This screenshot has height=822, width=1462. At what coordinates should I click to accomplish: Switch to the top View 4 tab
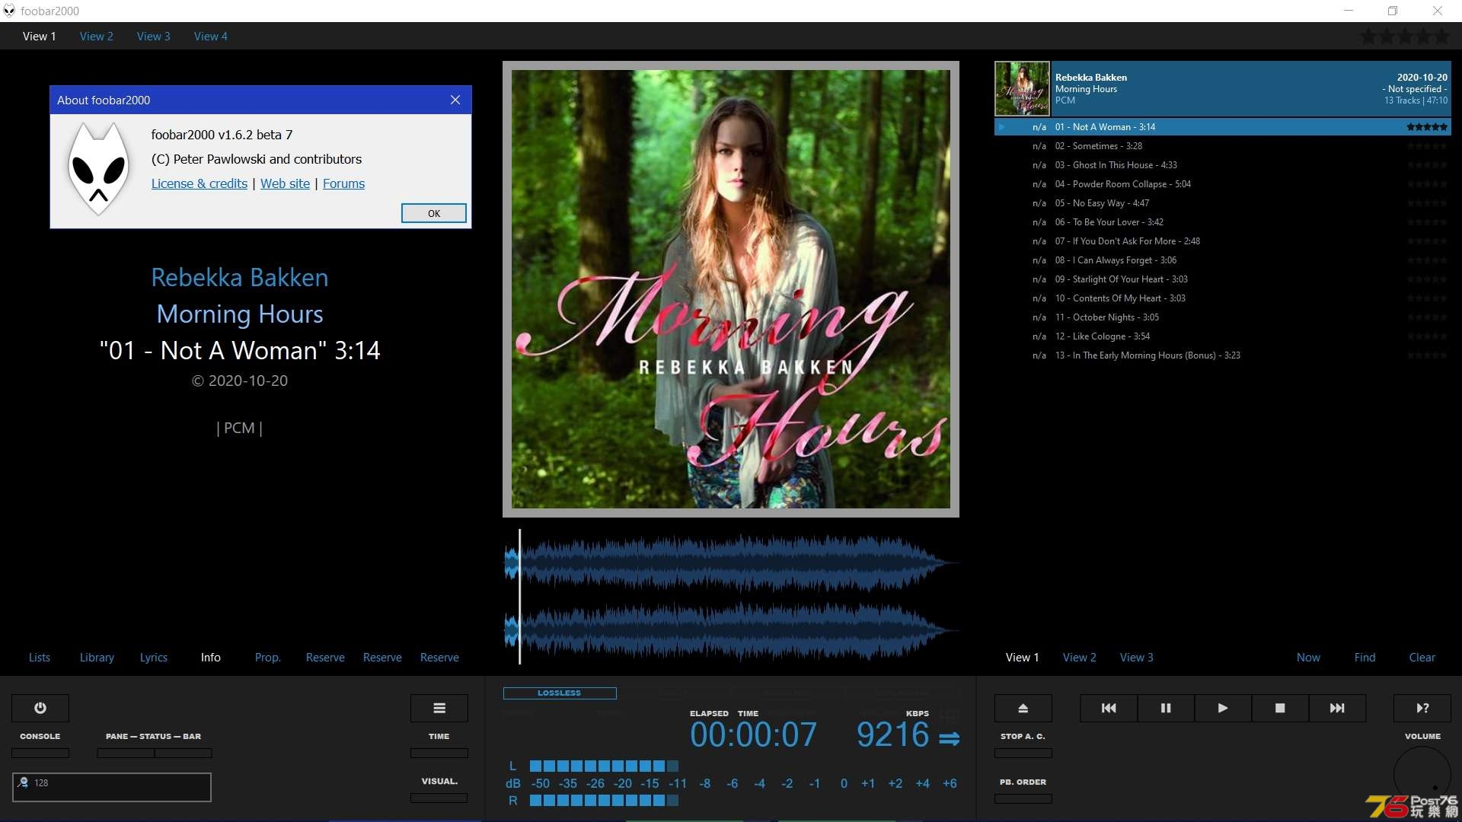coord(211,36)
